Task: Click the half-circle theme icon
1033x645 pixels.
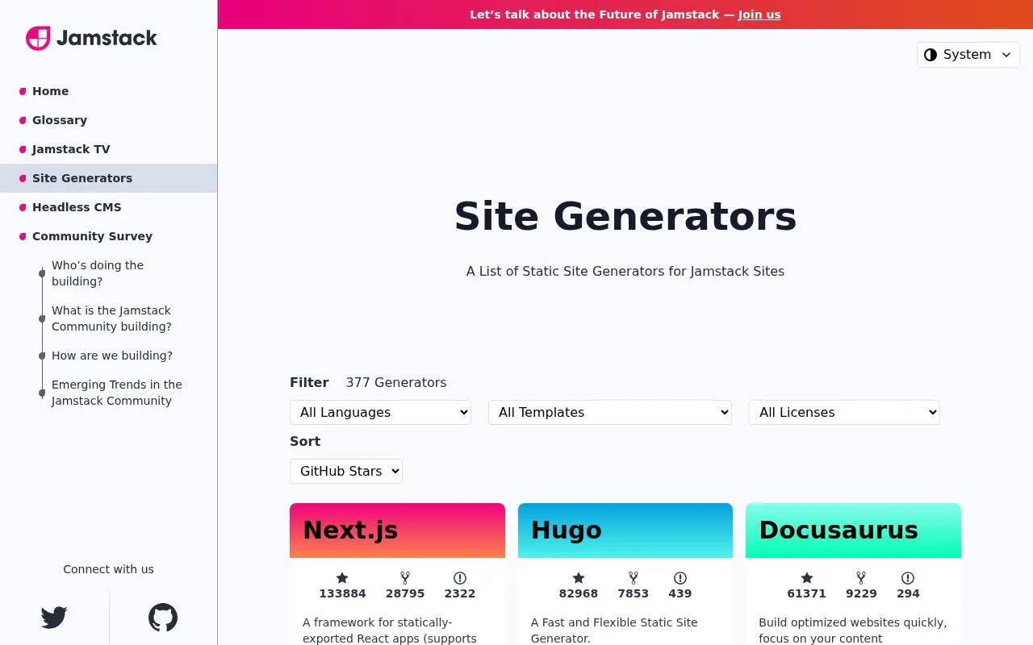Action: pos(931,55)
